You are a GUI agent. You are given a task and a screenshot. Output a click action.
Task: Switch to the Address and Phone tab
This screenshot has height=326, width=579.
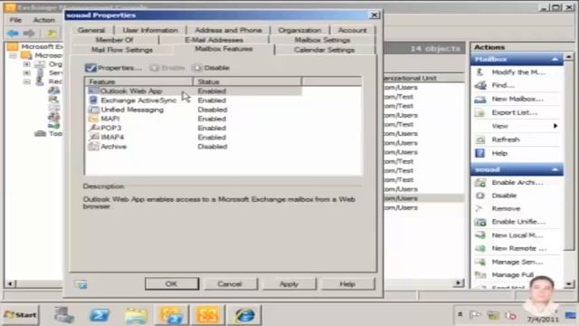(x=228, y=30)
